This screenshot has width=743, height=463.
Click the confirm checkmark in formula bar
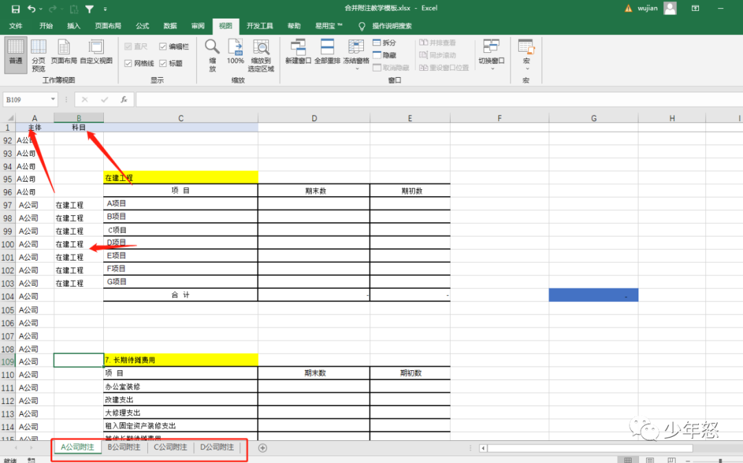coord(105,100)
